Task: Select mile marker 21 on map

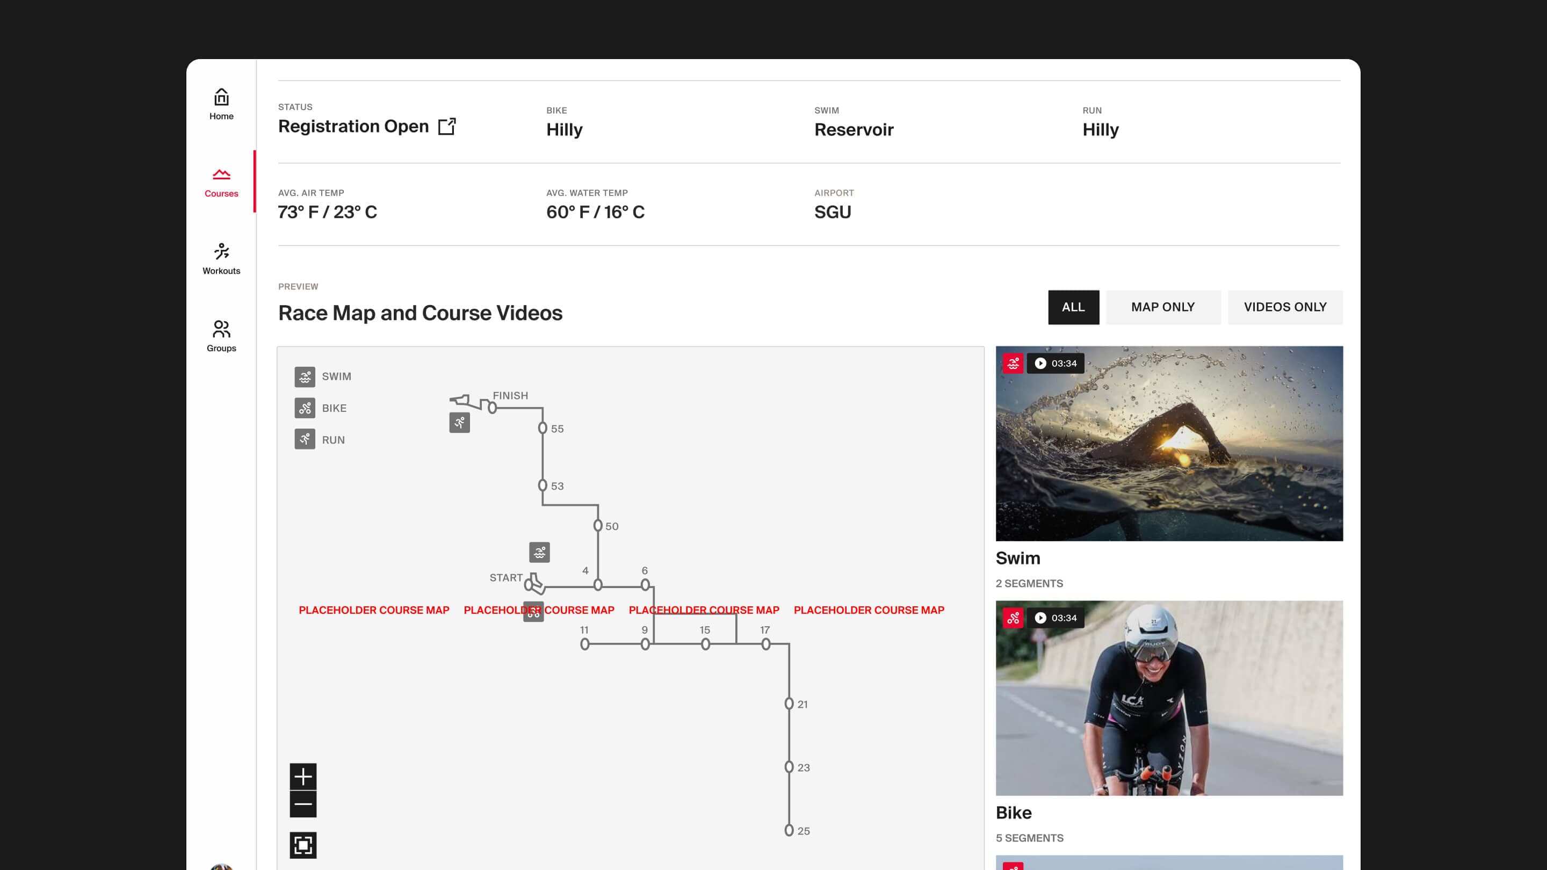Action: [789, 704]
